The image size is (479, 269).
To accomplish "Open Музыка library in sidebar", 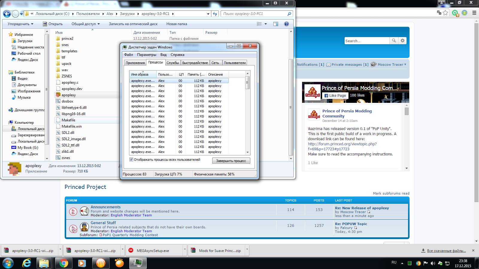I will tap(24, 97).
